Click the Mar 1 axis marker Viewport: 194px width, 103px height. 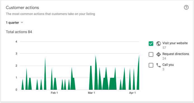pyautogui.click(x=91, y=93)
